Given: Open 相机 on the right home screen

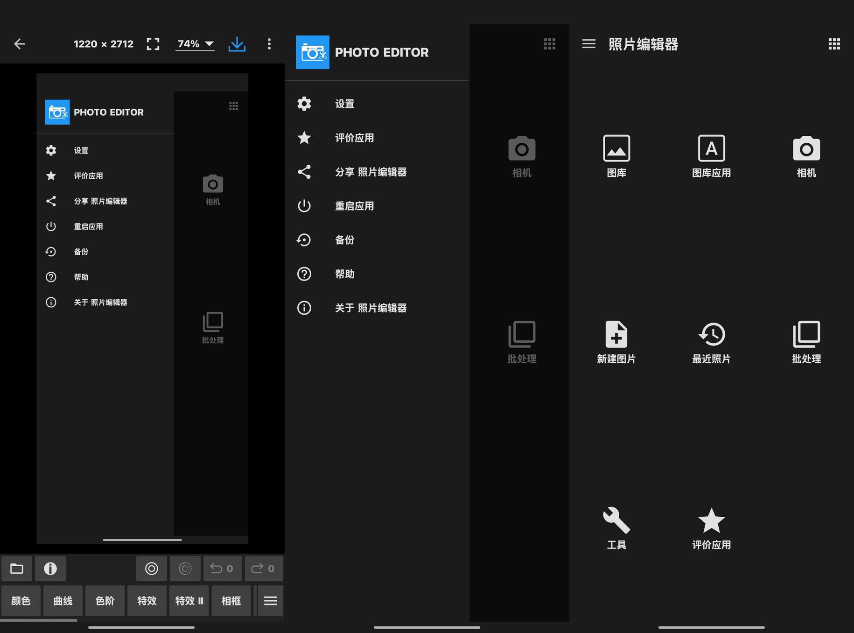Looking at the screenshot, I should coord(806,157).
